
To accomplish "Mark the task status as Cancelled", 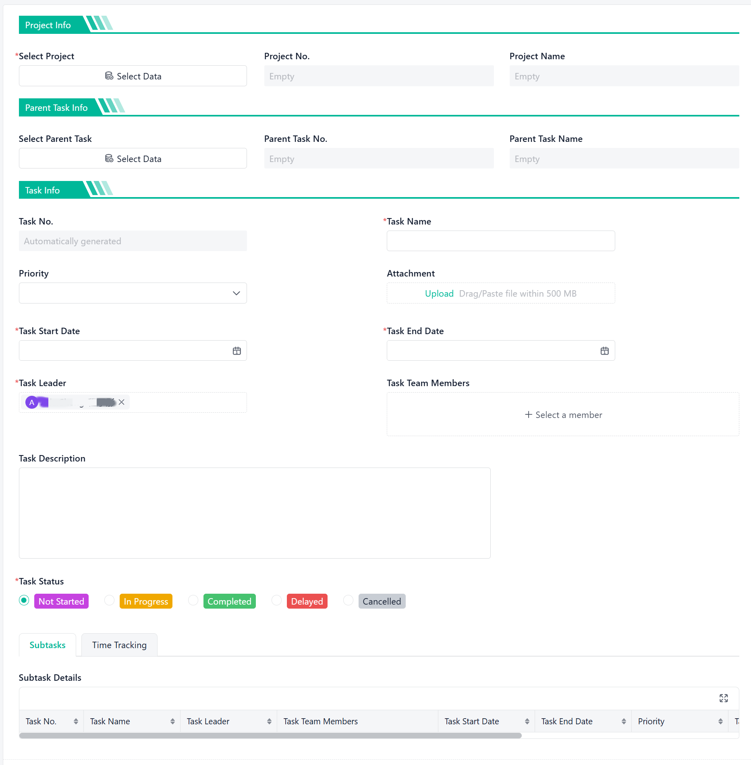I will pyautogui.click(x=348, y=601).
